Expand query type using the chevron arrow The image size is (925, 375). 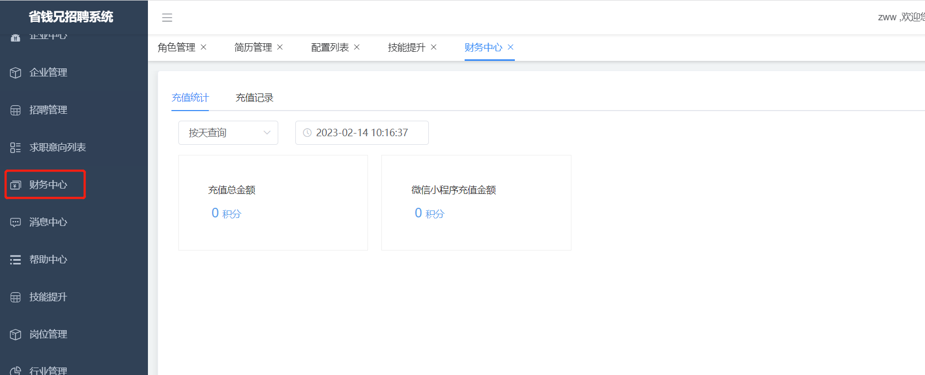coord(267,132)
